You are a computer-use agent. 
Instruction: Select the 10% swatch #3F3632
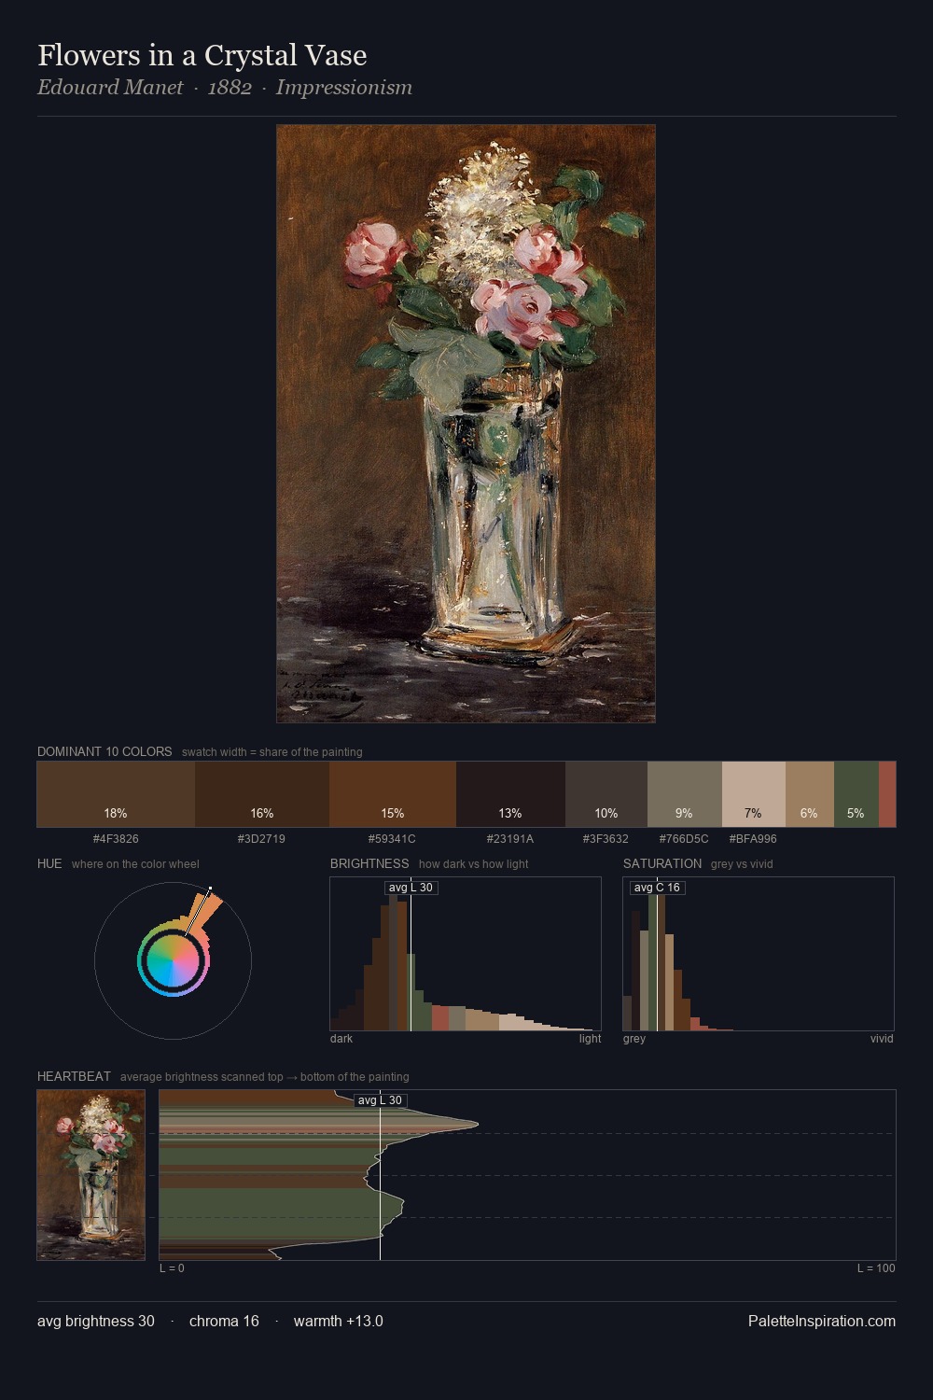[606, 794]
